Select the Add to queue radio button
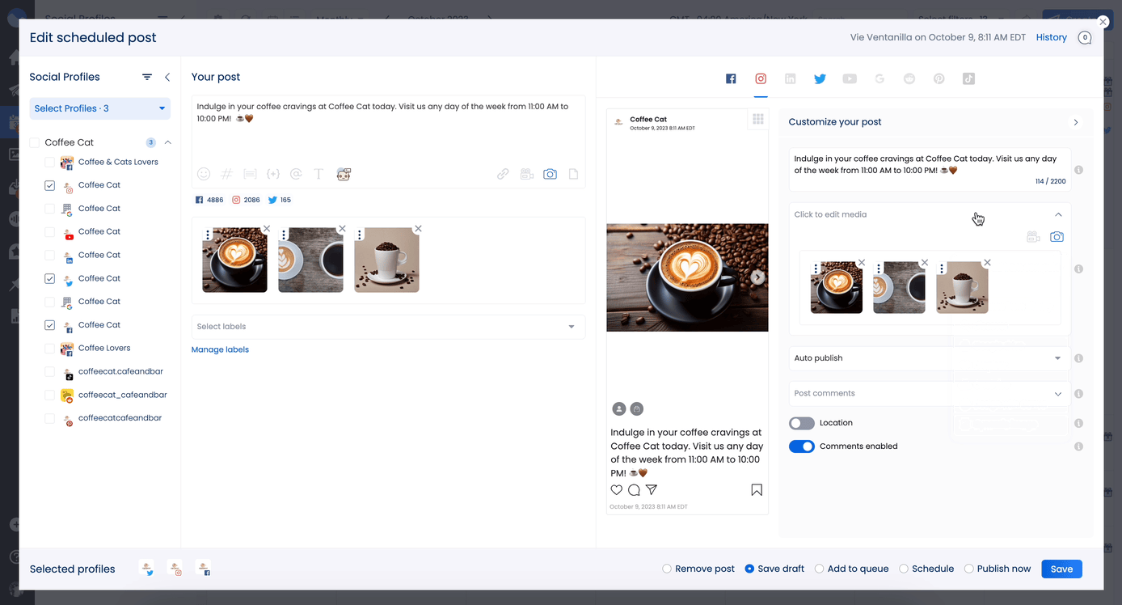 [820, 569]
